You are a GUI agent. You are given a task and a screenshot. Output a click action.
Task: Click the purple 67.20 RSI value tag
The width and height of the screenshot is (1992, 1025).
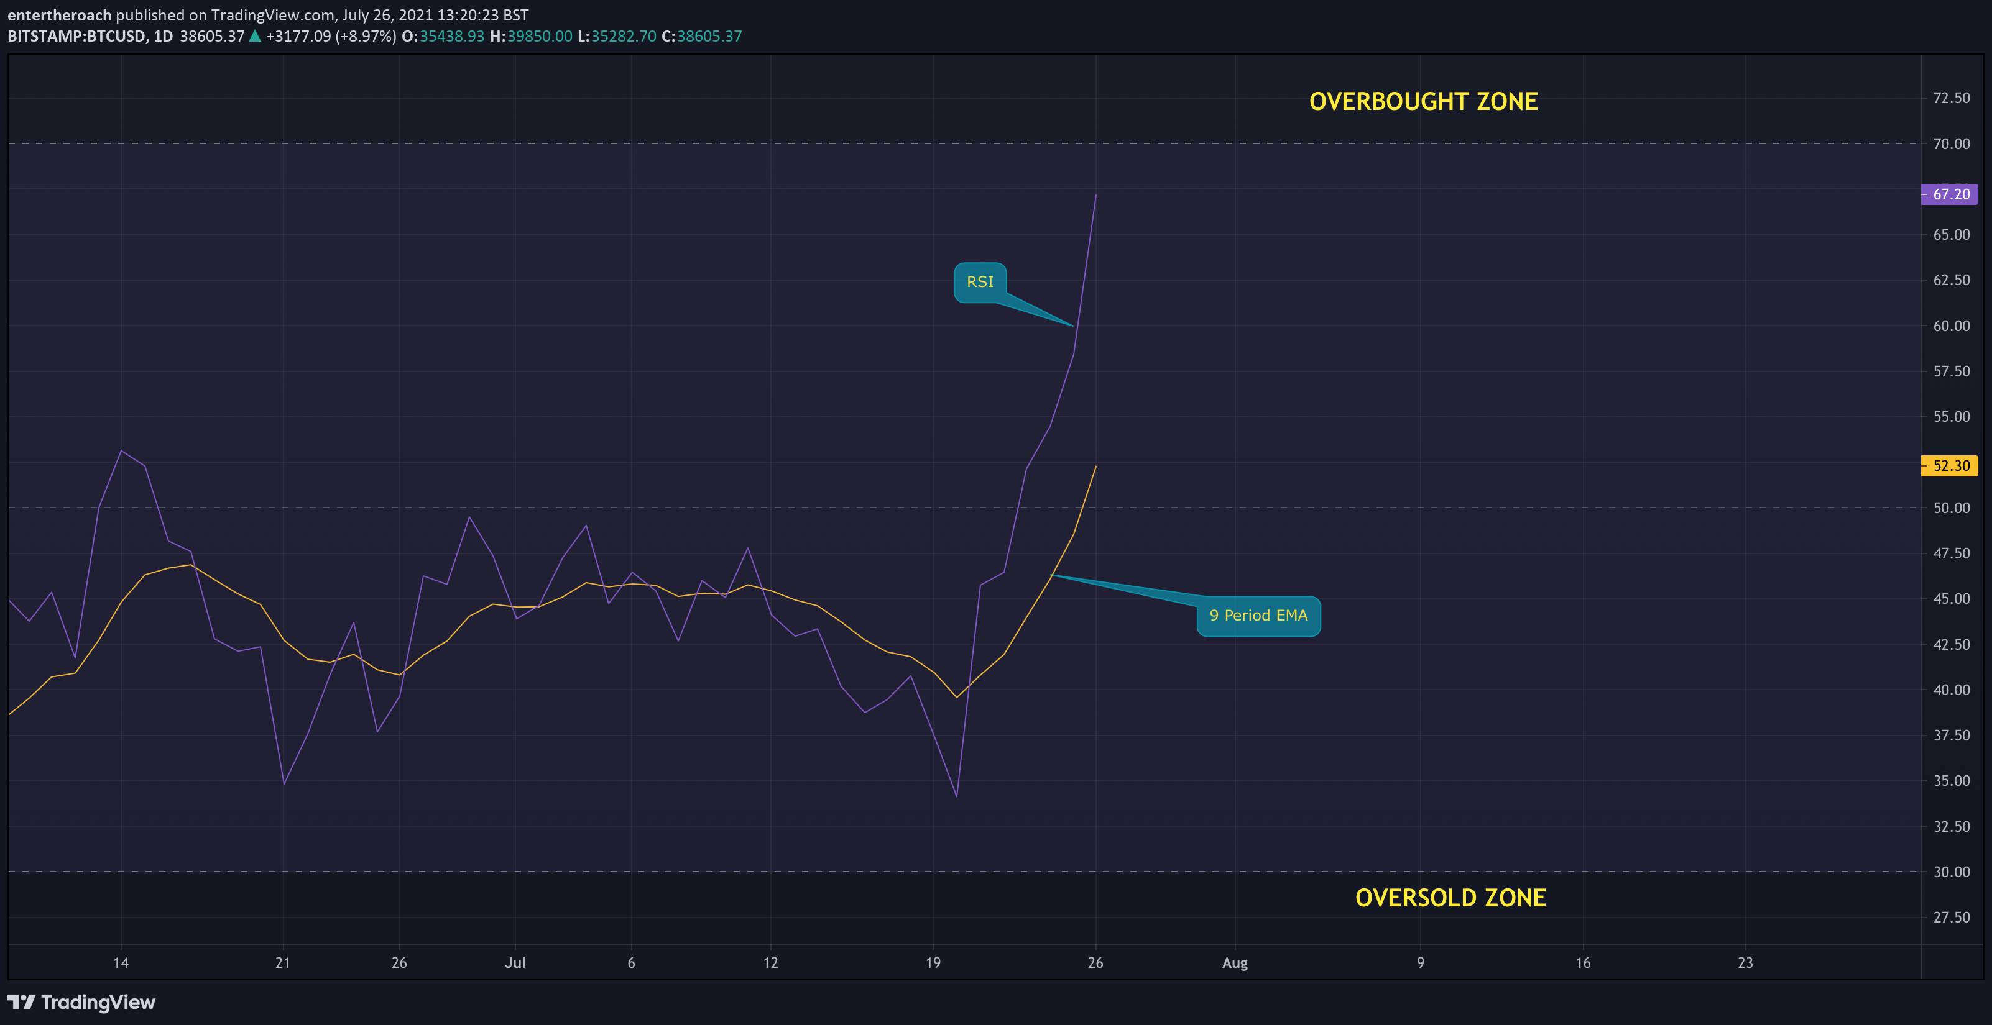pos(1950,194)
